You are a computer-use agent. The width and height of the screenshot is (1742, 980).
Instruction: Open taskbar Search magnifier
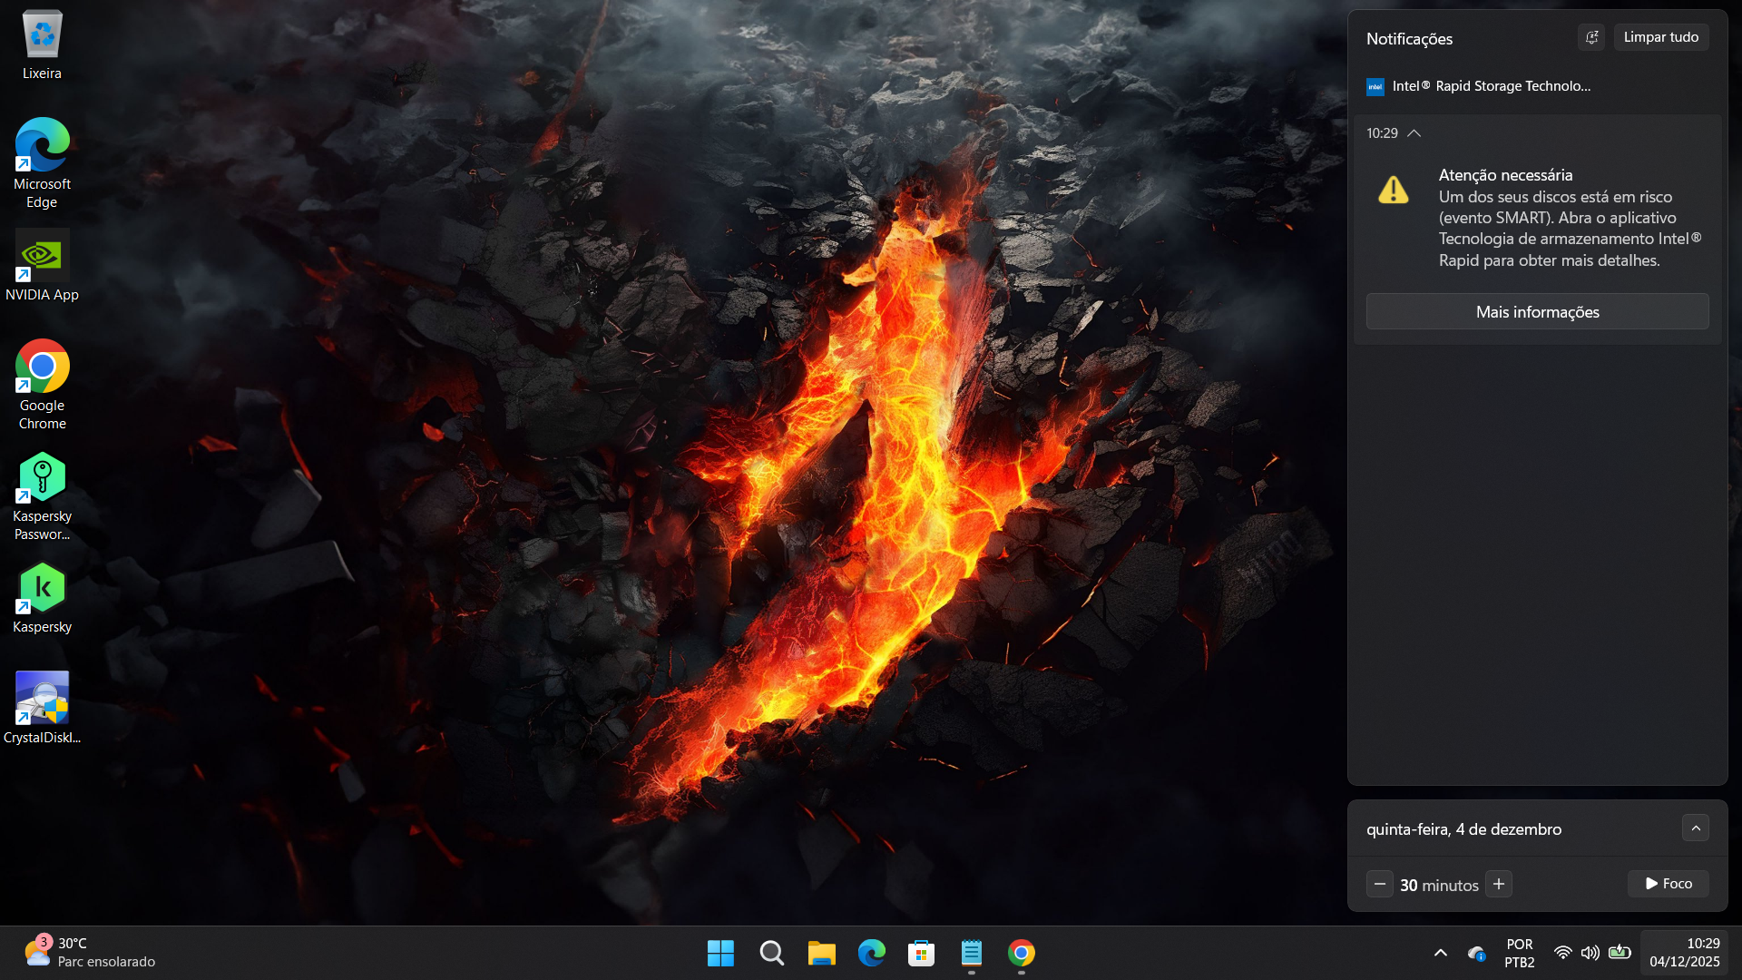(771, 953)
